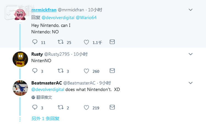Viewport: 206px width, 124px height.
Task: Expand the menu chevron on Rusty's tweet
Action: [190, 54]
